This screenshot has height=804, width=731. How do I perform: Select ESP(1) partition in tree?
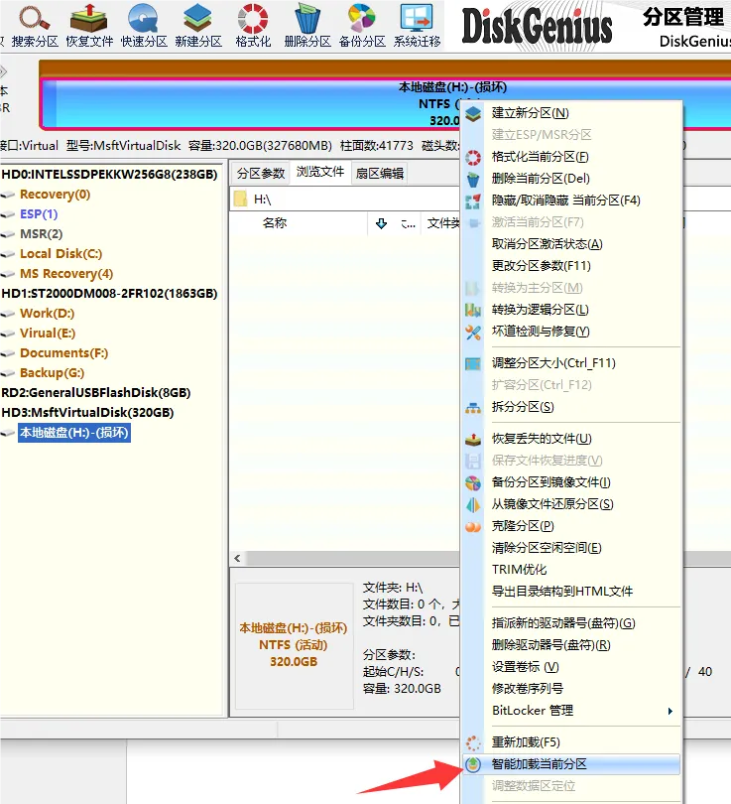click(x=39, y=214)
